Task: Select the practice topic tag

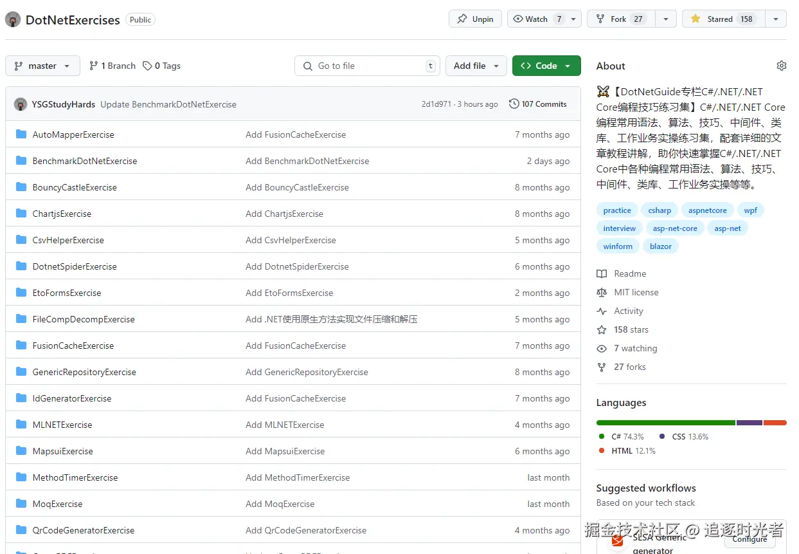Action: (617, 210)
